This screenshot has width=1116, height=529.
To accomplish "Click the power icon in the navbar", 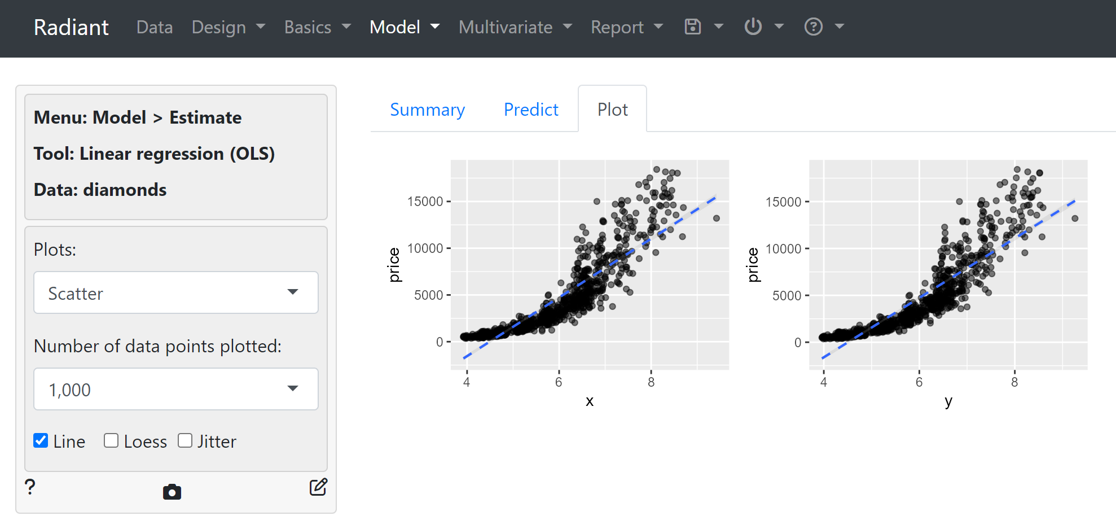I will [x=753, y=27].
